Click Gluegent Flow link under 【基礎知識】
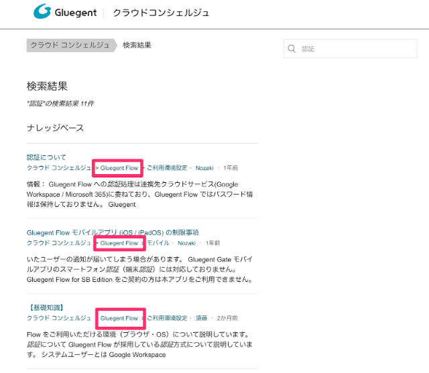Screen dimensions: 429x373 [119, 318]
